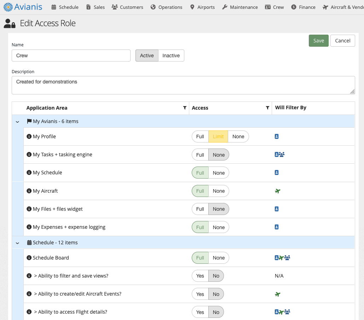Click the contact filter icon in My Profile row
This screenshot has width=364, height=320.
pos(277,136)
